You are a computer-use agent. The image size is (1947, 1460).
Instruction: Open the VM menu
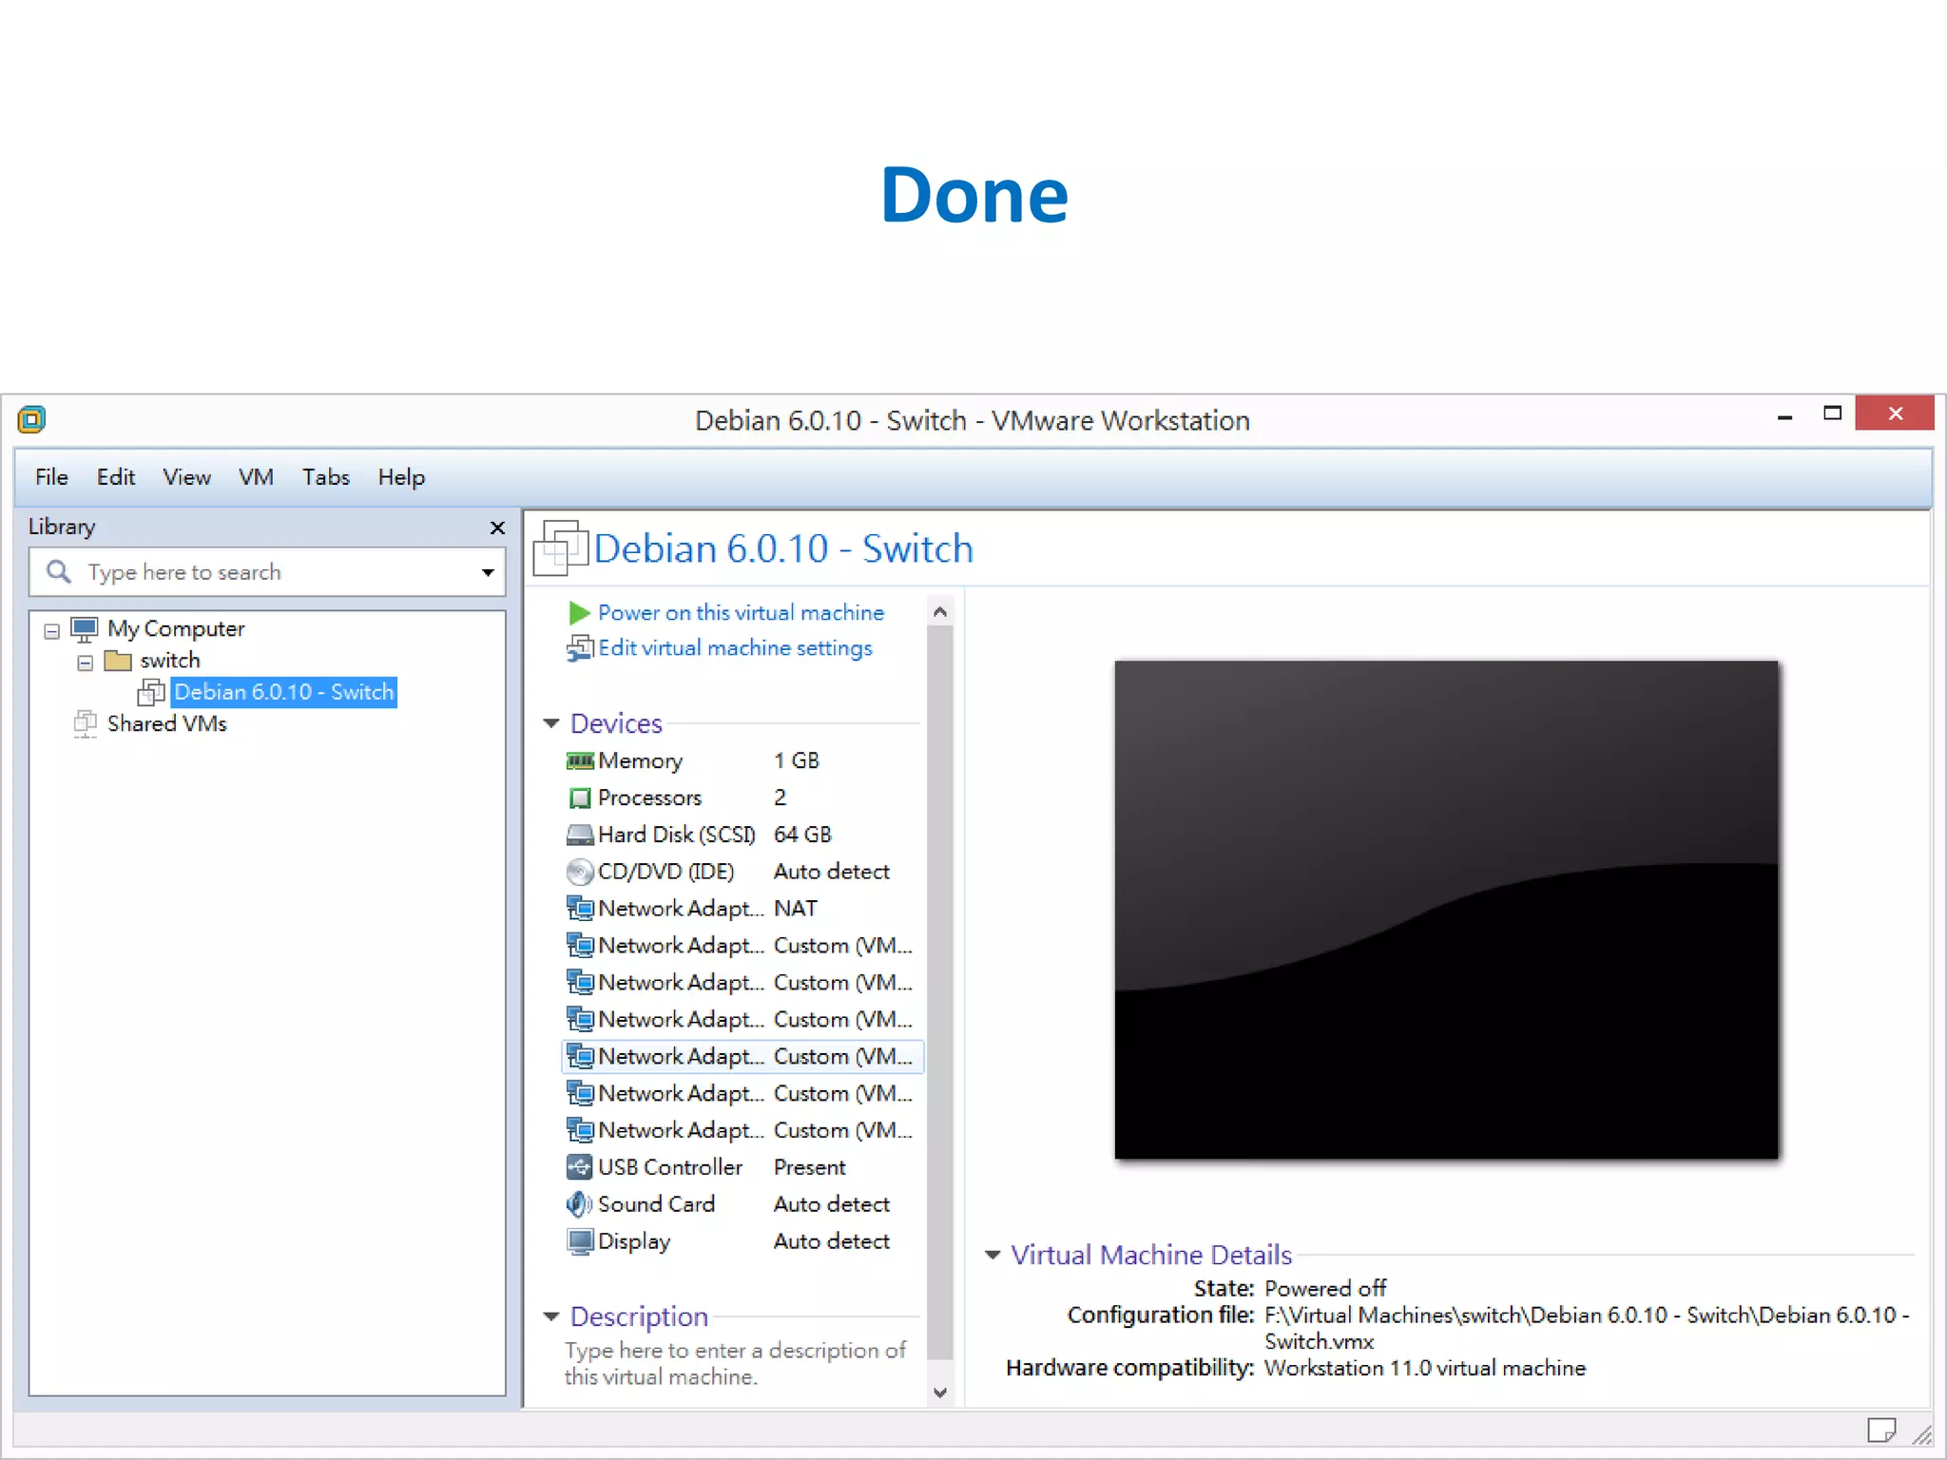pos(256,477)
